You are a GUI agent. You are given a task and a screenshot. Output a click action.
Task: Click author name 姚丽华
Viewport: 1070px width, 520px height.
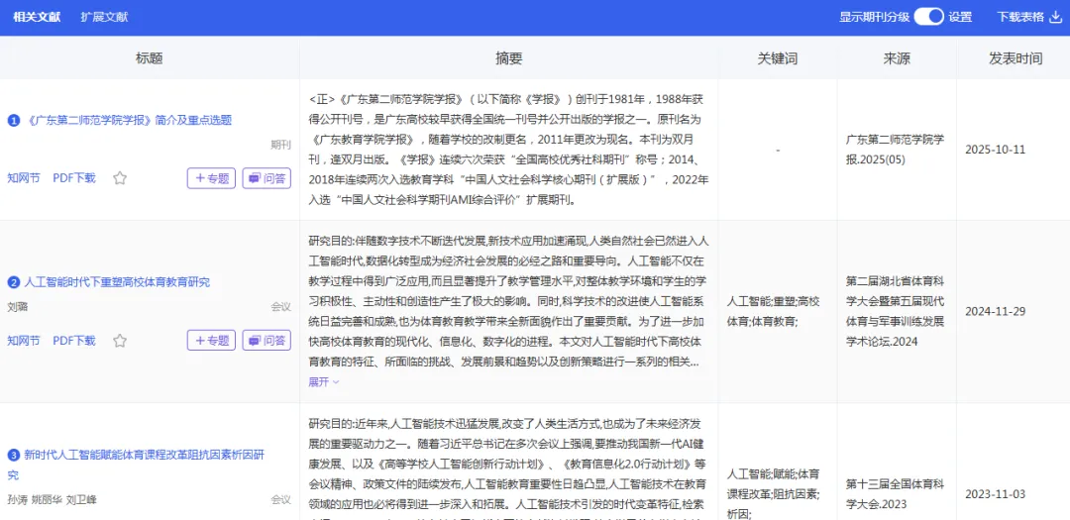[x=48, y=499]
